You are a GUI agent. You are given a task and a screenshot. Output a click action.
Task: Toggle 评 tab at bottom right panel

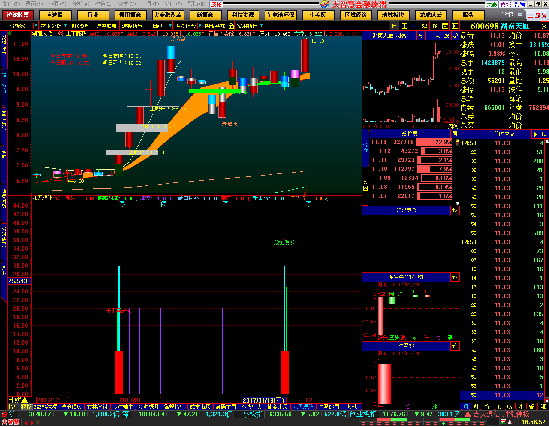pos(521,406)
